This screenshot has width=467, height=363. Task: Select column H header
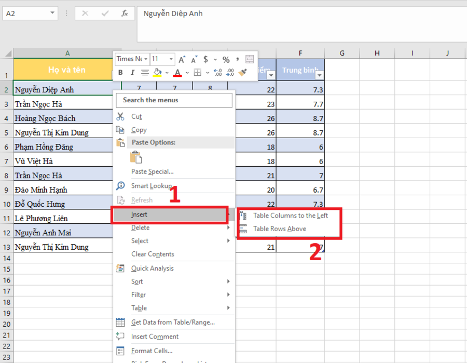(x=377, y=53)
